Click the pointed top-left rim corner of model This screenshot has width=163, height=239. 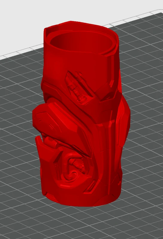45,29
